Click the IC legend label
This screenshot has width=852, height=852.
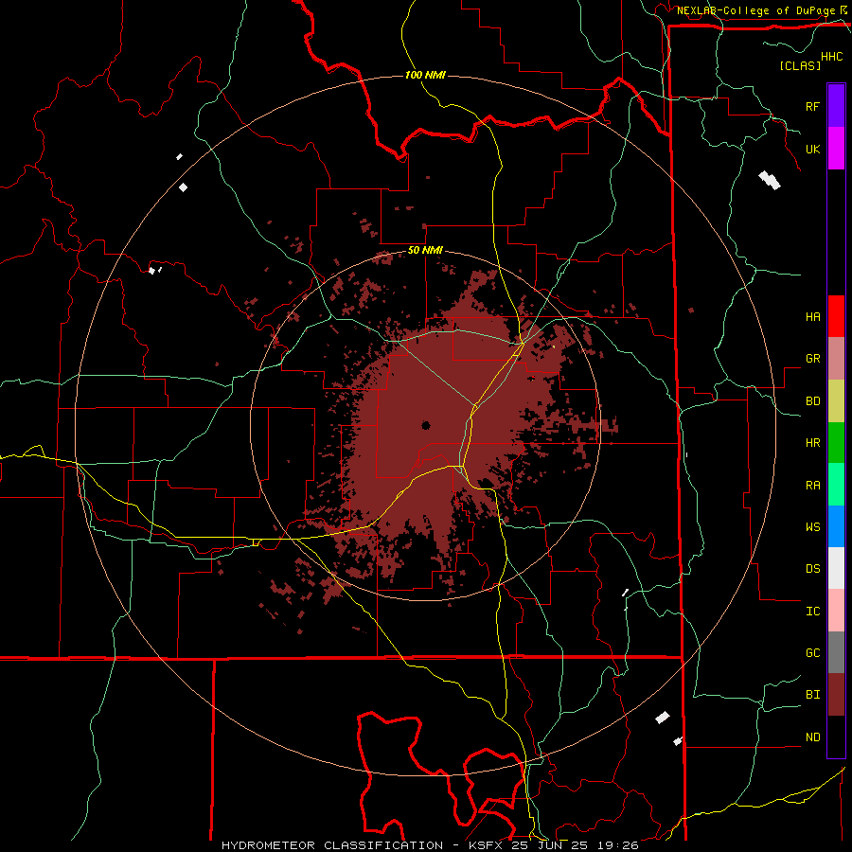812,612
